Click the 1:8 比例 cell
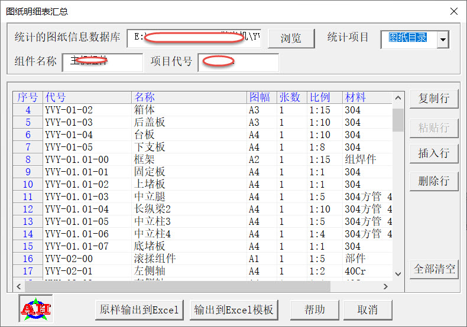The image size is (467, 327). [325, 147]
